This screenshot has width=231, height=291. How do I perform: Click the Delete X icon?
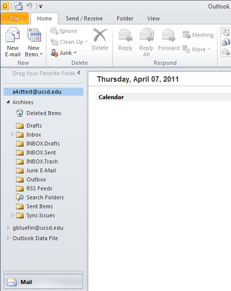click(x=100, y=35)
